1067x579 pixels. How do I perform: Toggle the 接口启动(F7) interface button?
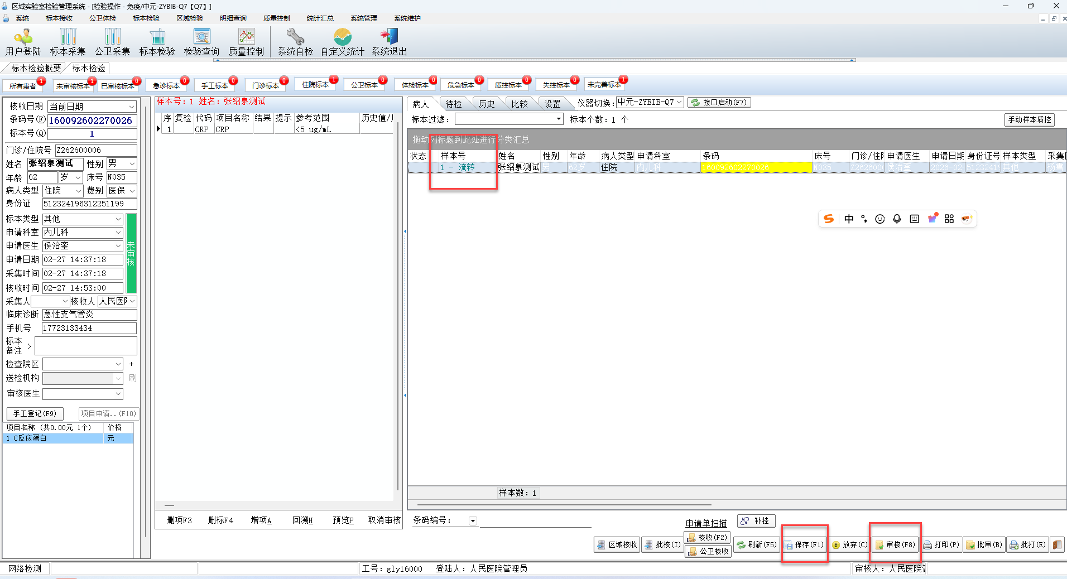[x=719, y=103]
